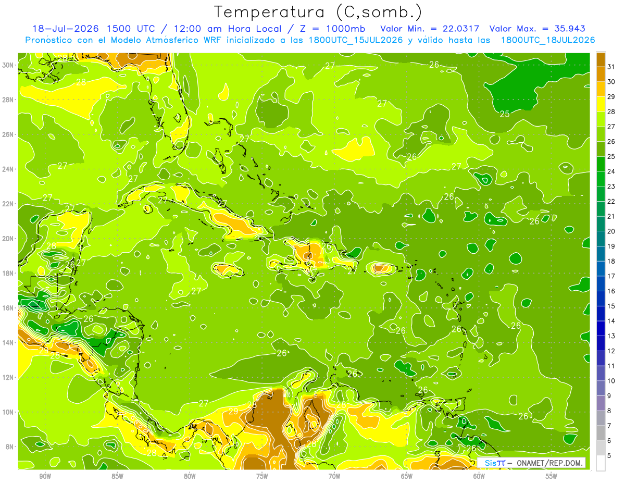Click the '22N' latitude axis label
The image size is (625, 483).
(x=9, y=204)
